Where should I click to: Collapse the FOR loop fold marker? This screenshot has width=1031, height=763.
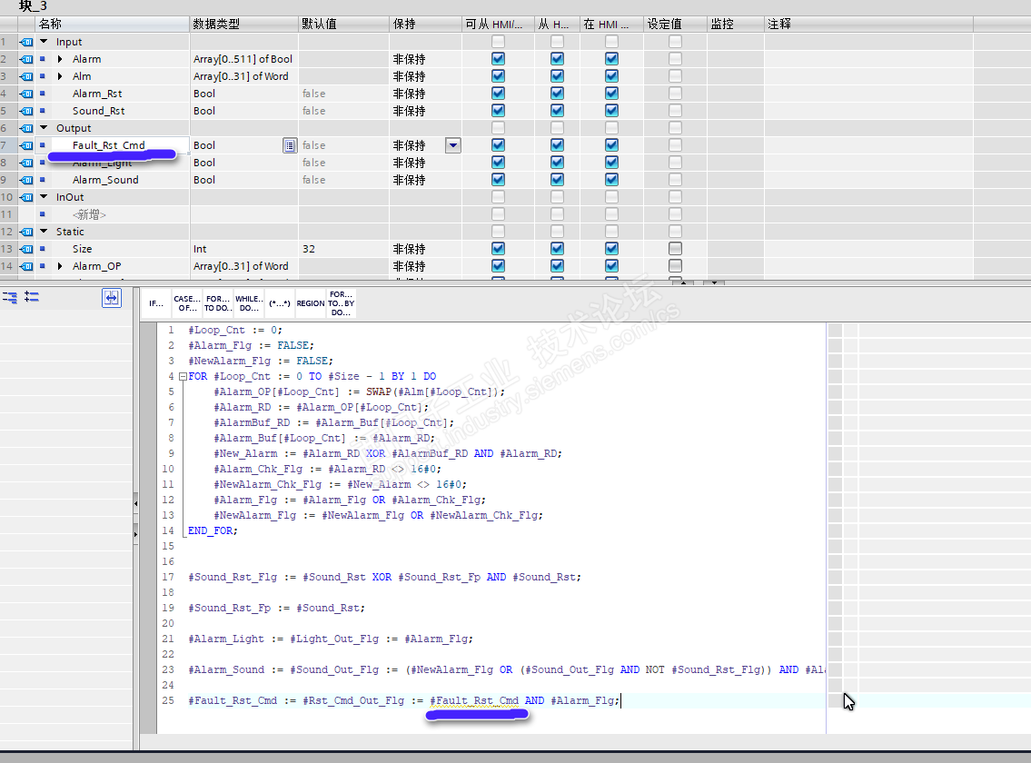183,377
